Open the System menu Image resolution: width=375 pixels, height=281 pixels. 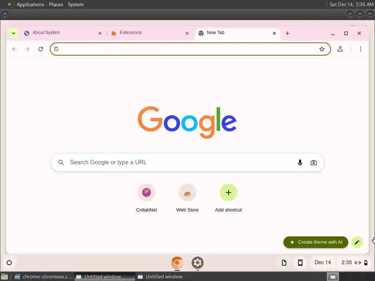click(x=76, y=4)
